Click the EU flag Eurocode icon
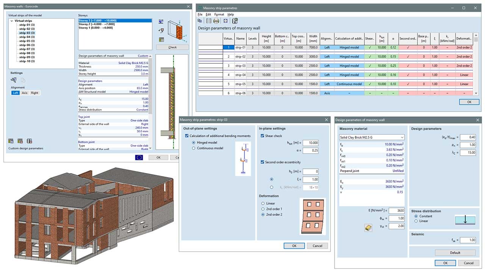The image size is (485, 273). 139,157
